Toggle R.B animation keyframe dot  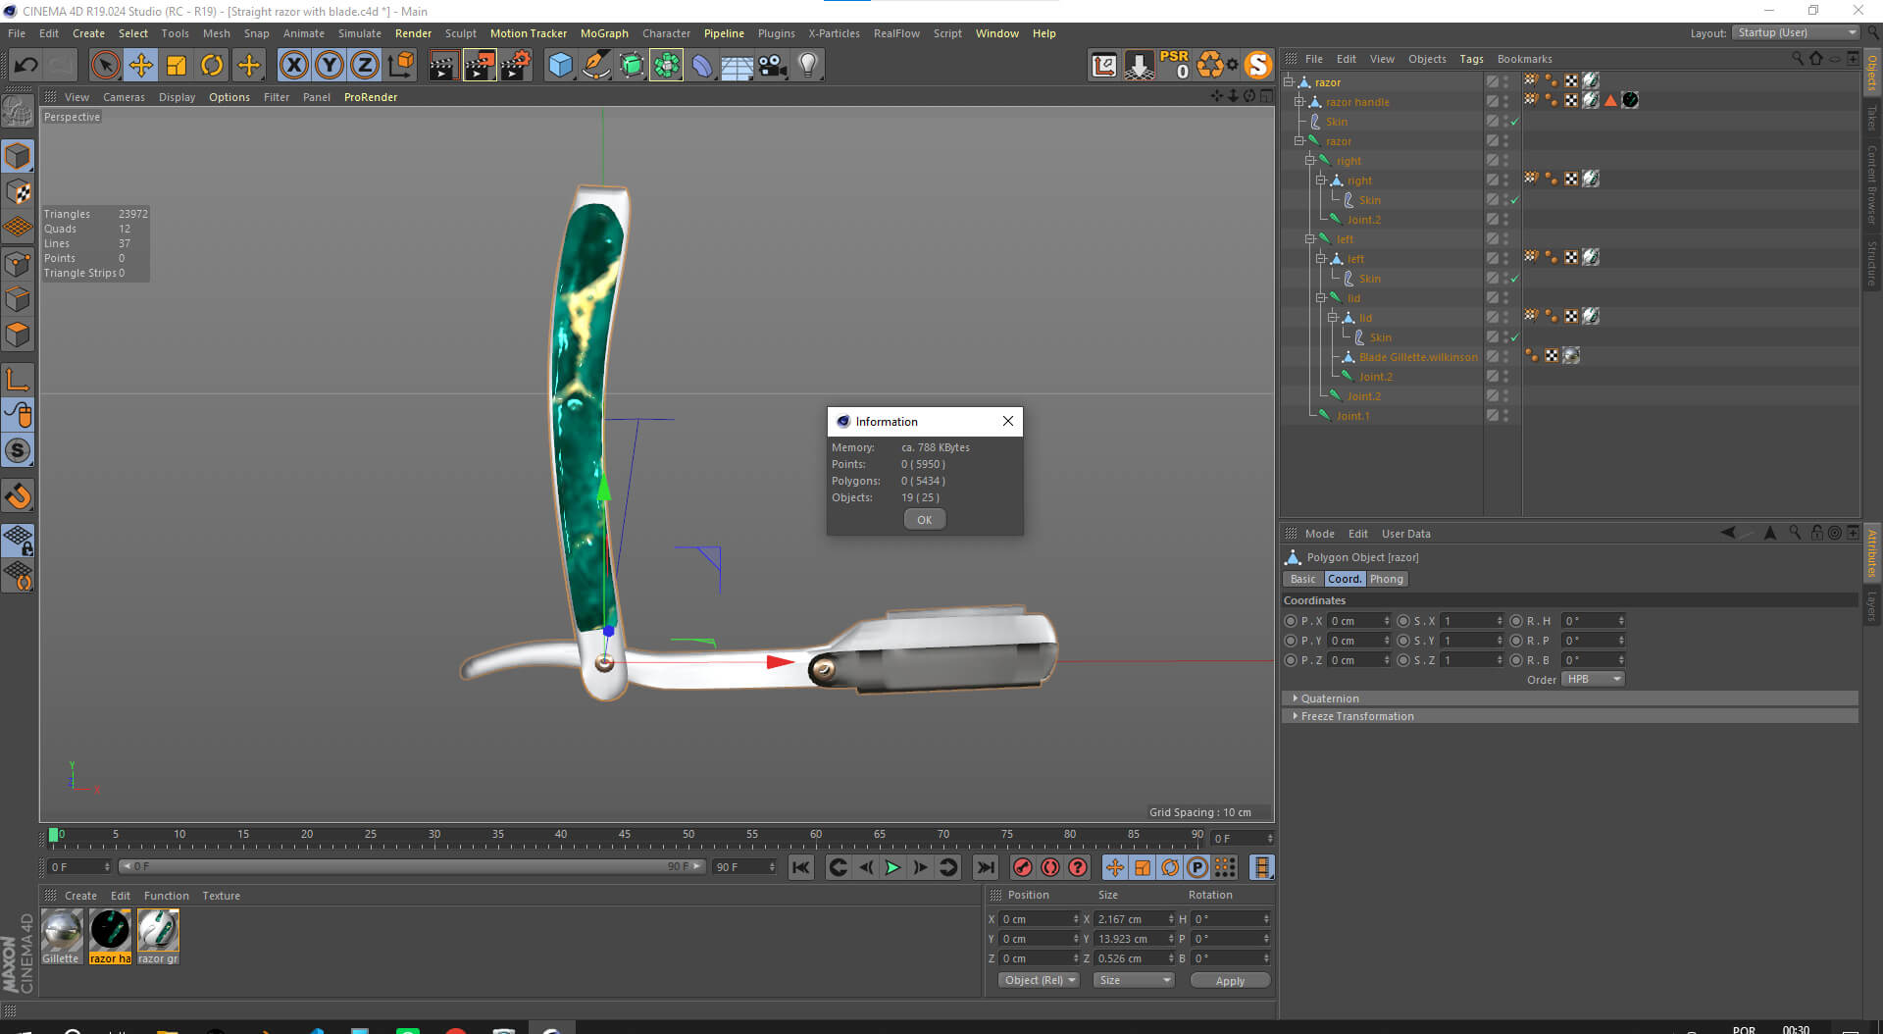[1515, 660]
